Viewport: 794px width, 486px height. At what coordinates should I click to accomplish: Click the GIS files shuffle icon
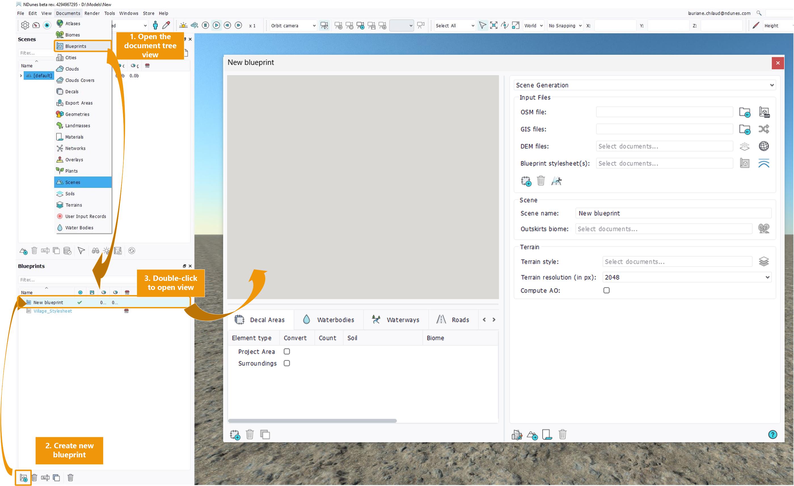coord(763,129)
